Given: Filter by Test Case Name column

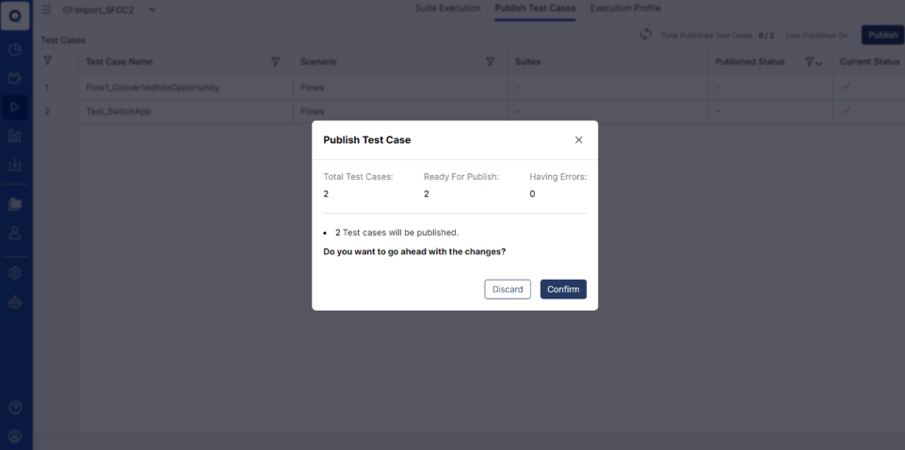Looking at the screenshot, I should [275, 61].
